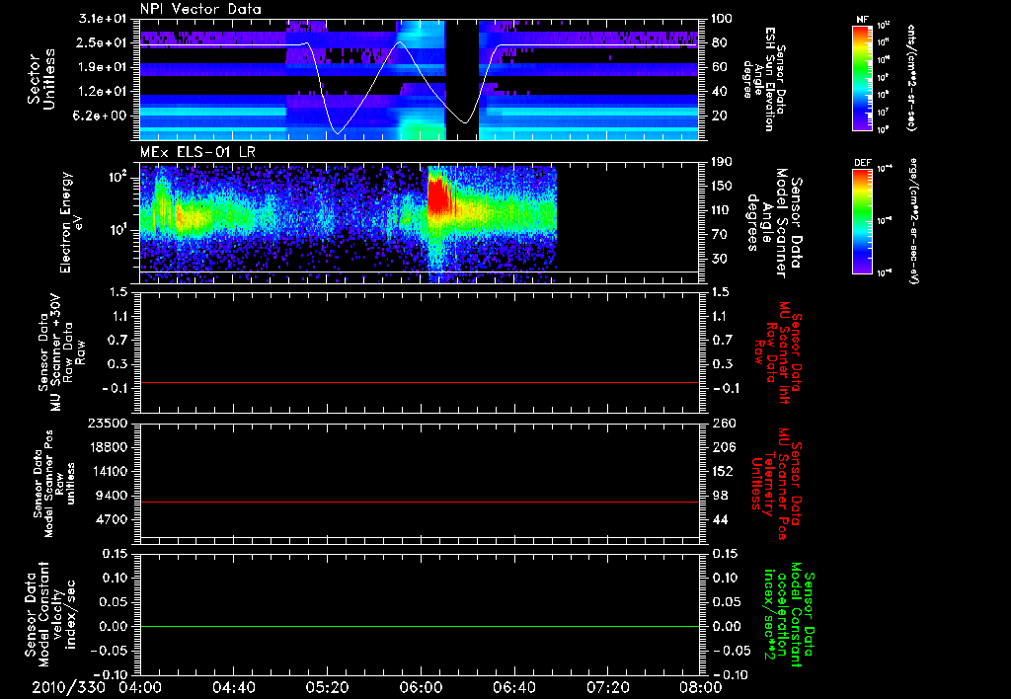Image resolution: width=1011 pixels, height=699 pixels.
Task: Click the 190 scanner angle tick value
Action: (x=723, y=162)
